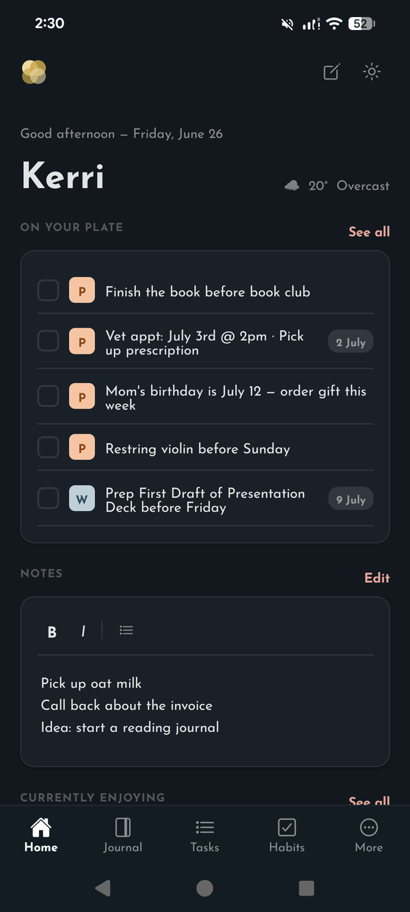Tap the overcast cloud weather icon
Image resolution: width=410 pixels, height=912 pixels.
click(292, 185)
